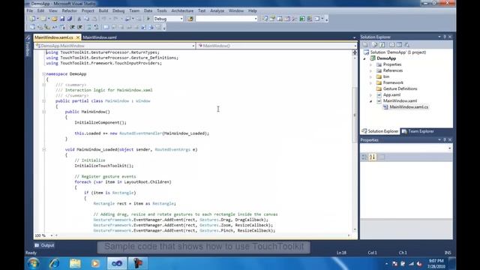Click the Save All toolbar icon
Screen dimensions: 480x270
[x=70, y=19]
